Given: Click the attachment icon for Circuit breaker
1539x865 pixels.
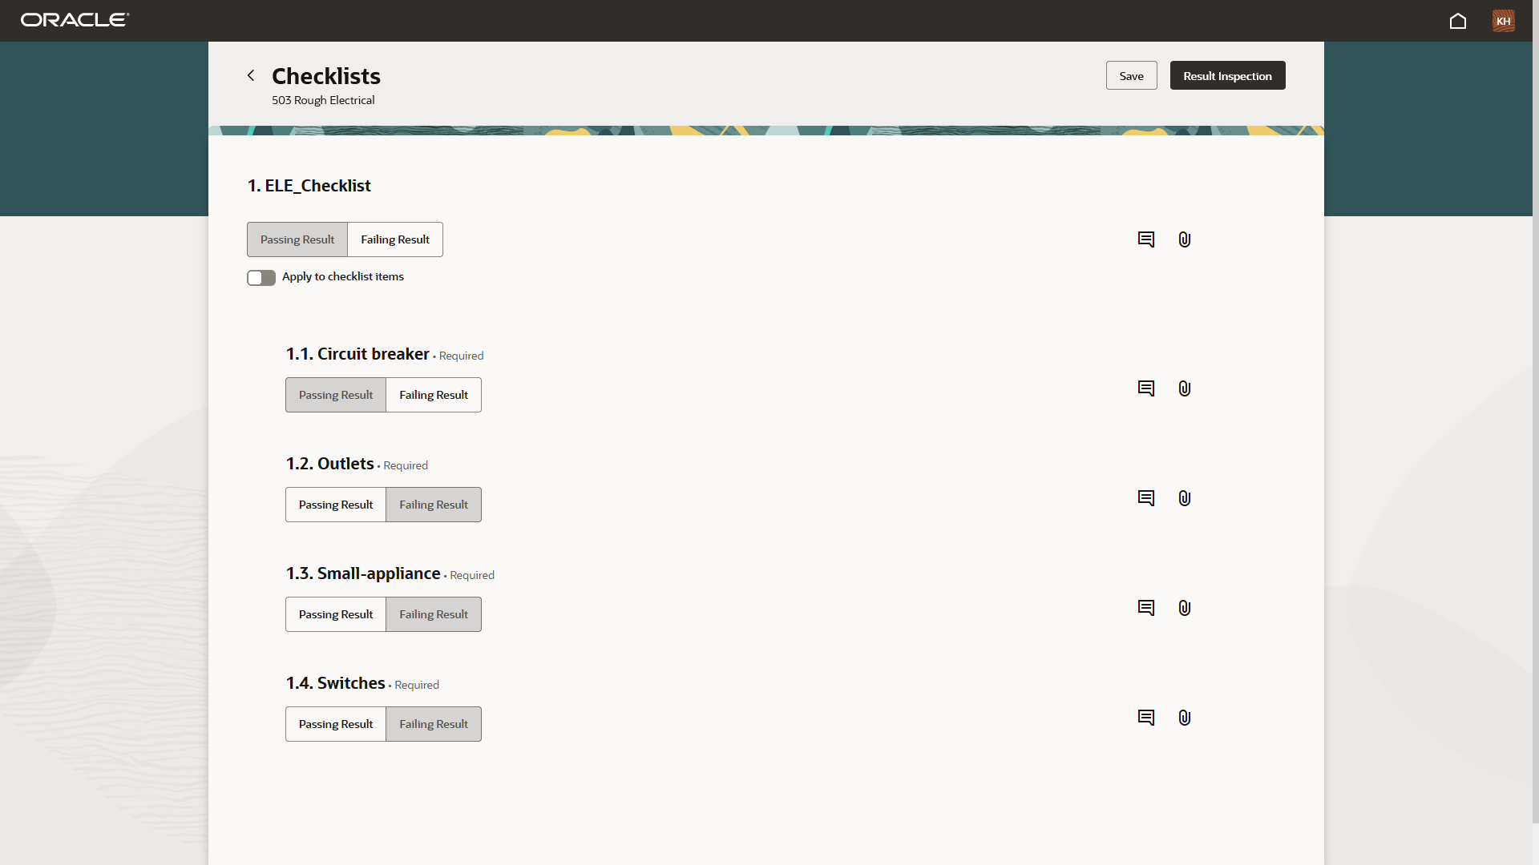Looking at the screenshot, I should pos(1184,388).
